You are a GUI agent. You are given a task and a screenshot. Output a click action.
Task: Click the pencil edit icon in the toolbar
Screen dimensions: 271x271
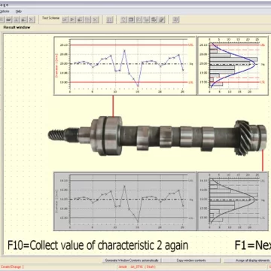pos(162,20)
